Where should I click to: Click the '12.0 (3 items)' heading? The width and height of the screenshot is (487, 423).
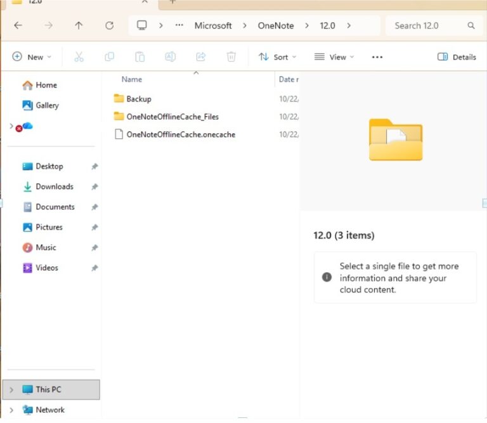click(344, 235)
